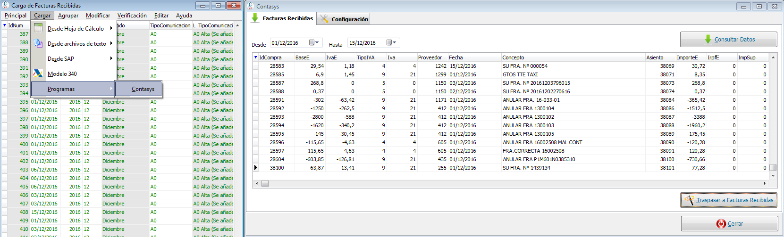Minimize the Contasys window
The width and height of the screenshot is (784, 237).
click(x=743, y=6)
